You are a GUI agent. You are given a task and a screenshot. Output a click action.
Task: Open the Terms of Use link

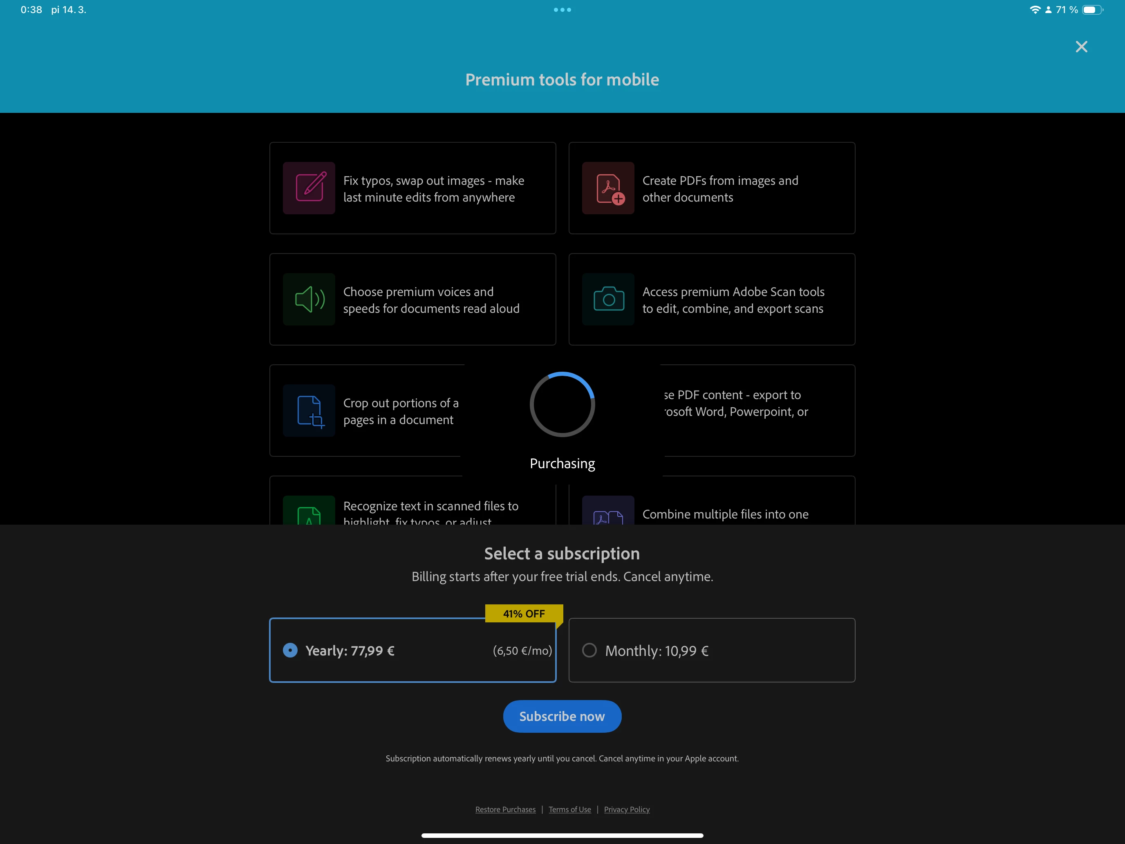tap(569, 809)
